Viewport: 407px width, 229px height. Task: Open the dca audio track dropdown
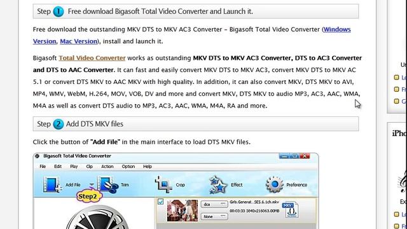coord(214,204)
